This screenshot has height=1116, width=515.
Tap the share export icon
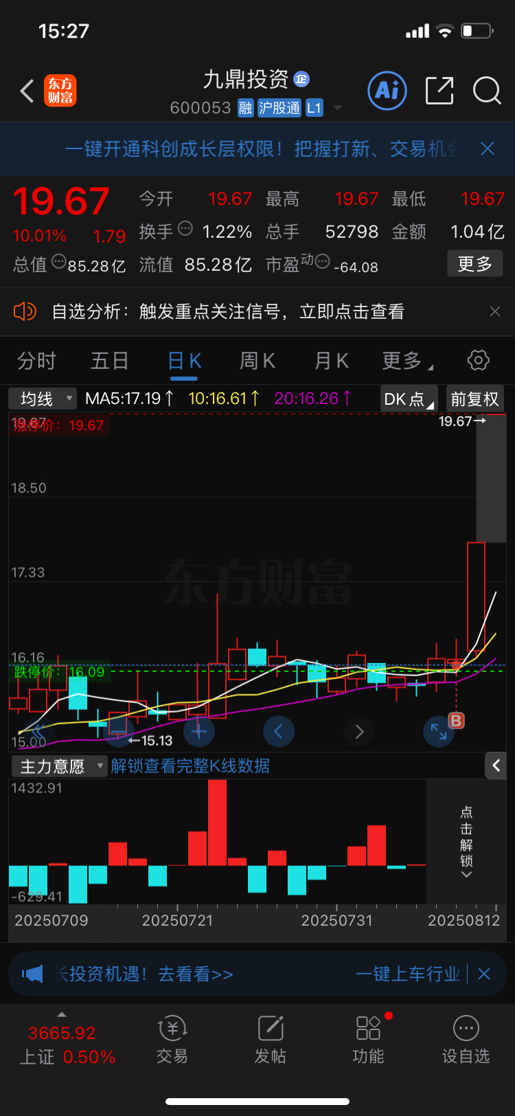[x=439, y=91]
